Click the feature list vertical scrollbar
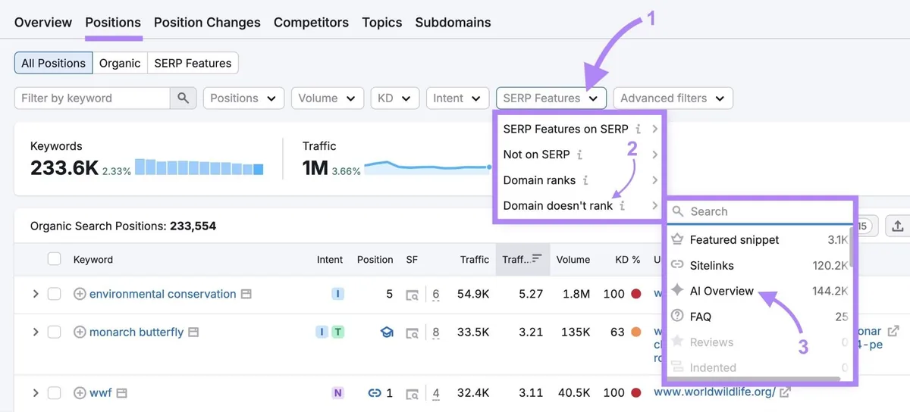The width and height of the screenshot is (910, 412). 851,247
